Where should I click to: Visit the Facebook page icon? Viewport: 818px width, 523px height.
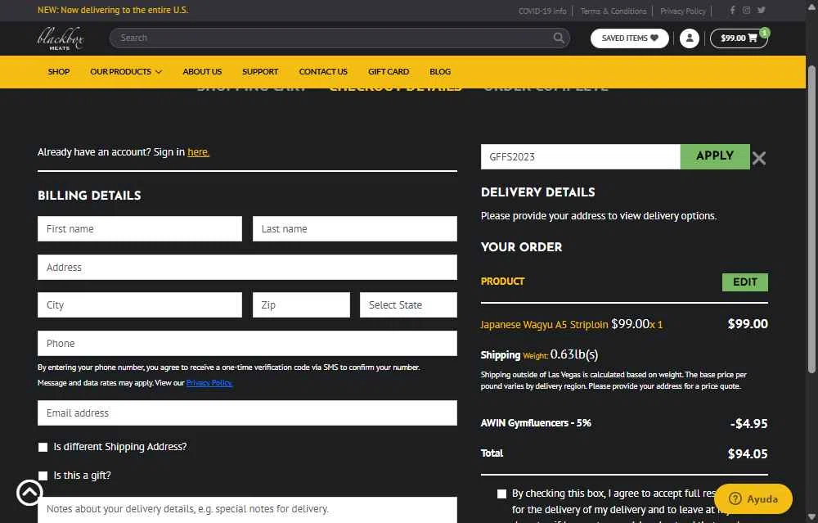coord(732,10)
